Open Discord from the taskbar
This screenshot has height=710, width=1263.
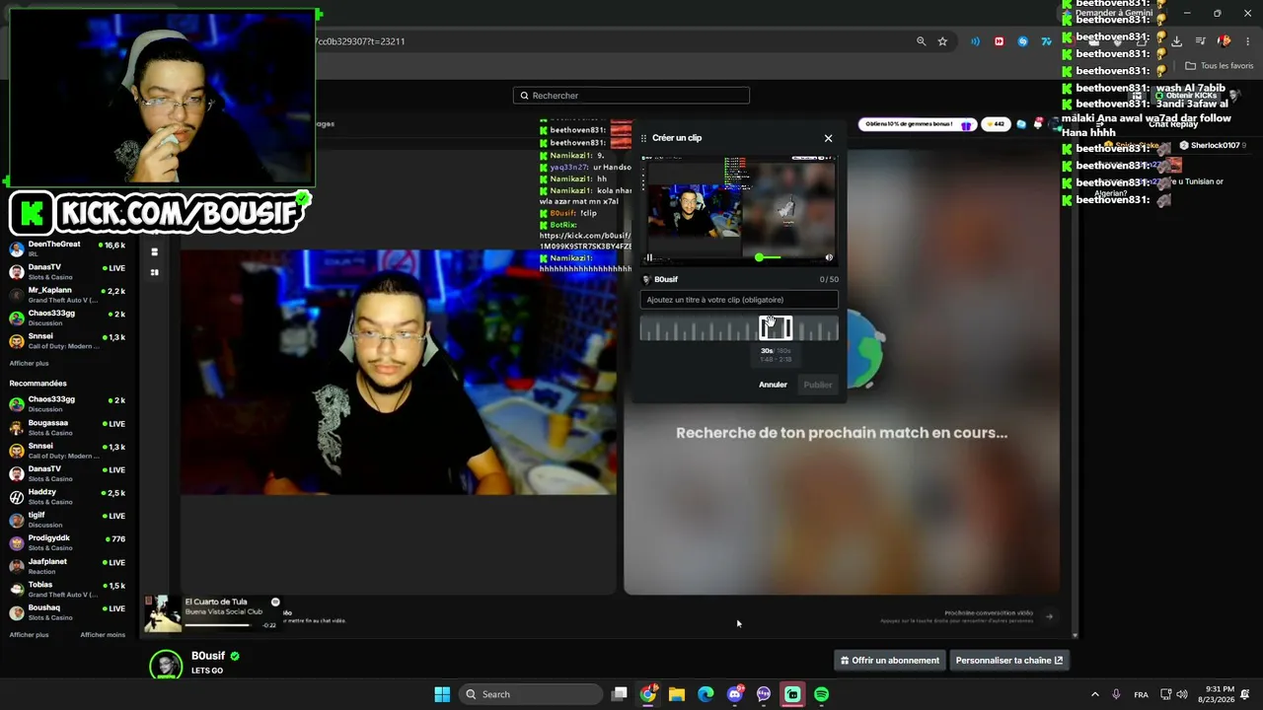[734, 694]
